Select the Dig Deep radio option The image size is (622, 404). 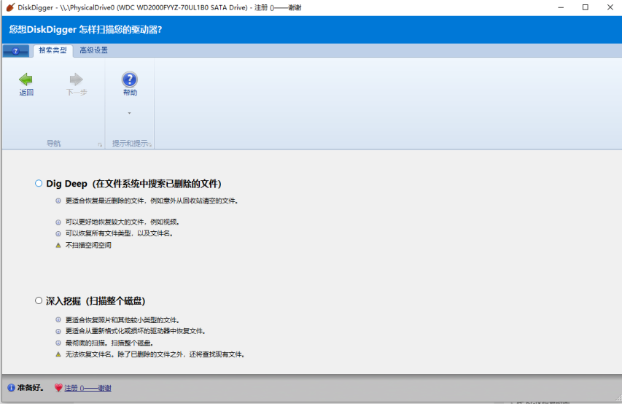pyautogui.click(x=39, y=184)
